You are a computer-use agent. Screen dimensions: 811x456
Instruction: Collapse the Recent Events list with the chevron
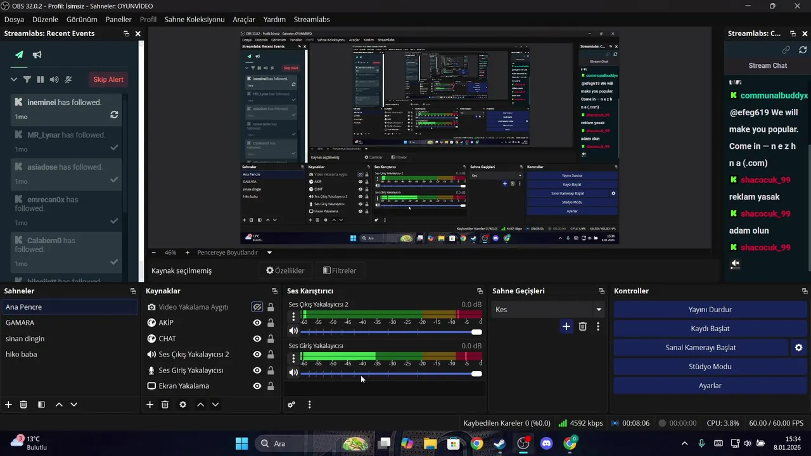pyautogui.click(x=13, y=79)
